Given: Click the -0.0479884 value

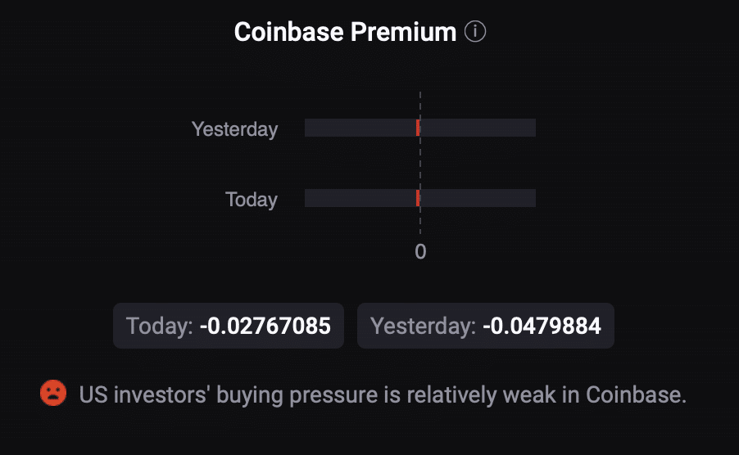Looking at the screenshot, I should [542, 327].
